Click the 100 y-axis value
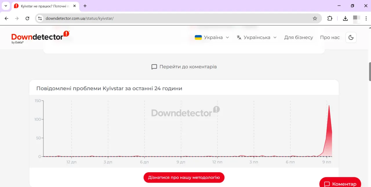 [38, 119]
